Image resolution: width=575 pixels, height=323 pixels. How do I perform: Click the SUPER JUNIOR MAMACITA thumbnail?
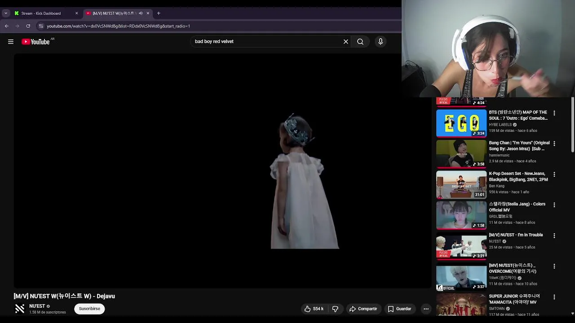click(x=461, y=305)
